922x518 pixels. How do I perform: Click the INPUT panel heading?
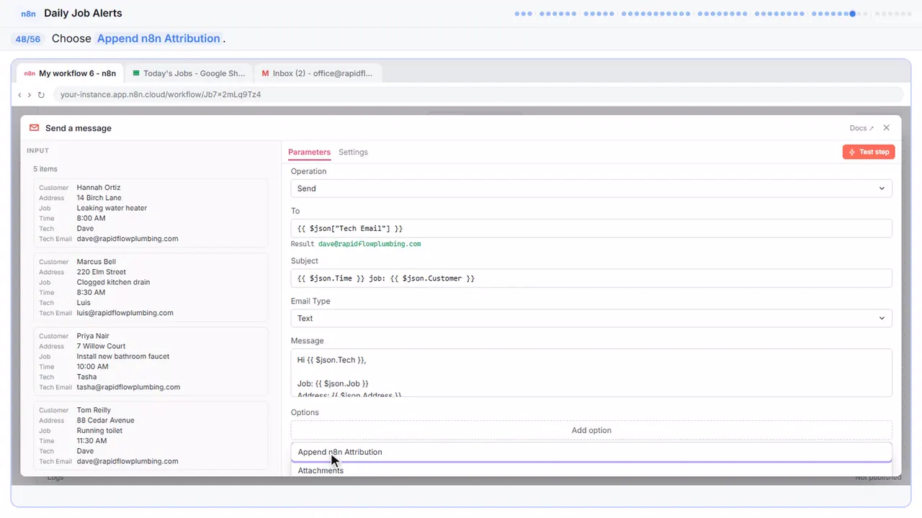coord(37,150)
